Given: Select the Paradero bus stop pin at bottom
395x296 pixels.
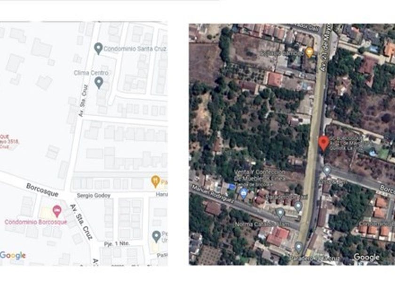Looking at the screenshot, I should pos(299,248).
